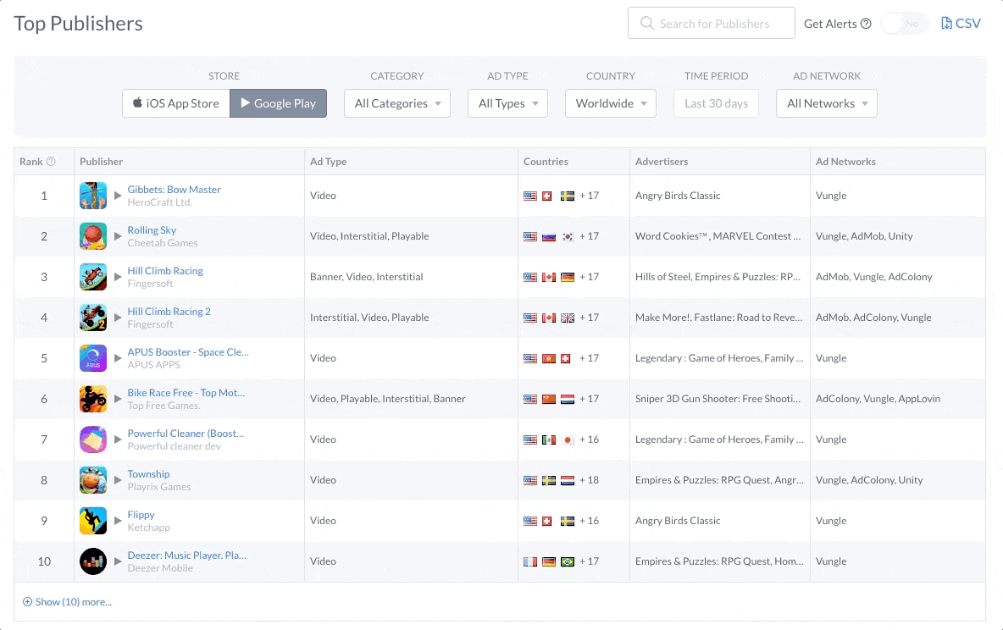Click the search magnifier icon

pos(646,23)
